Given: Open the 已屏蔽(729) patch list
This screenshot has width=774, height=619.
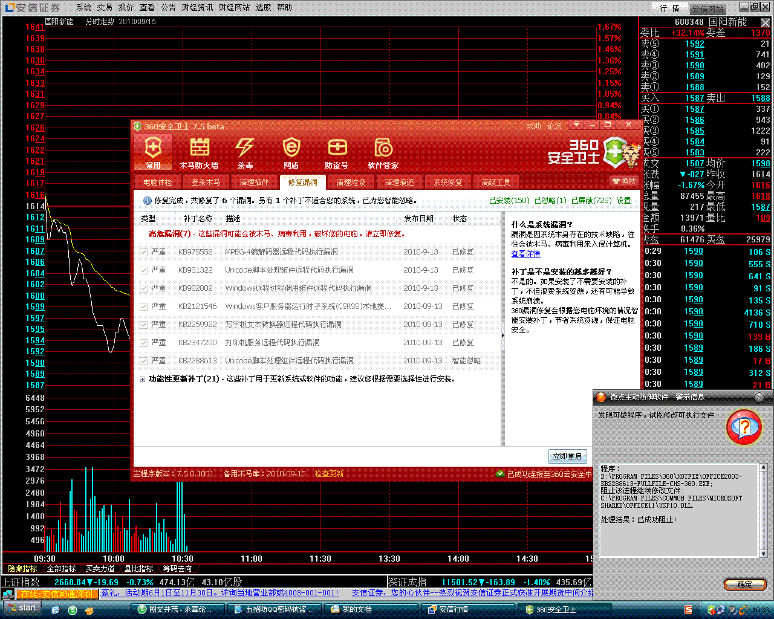Looking at the screenshot, I should 591,201.
